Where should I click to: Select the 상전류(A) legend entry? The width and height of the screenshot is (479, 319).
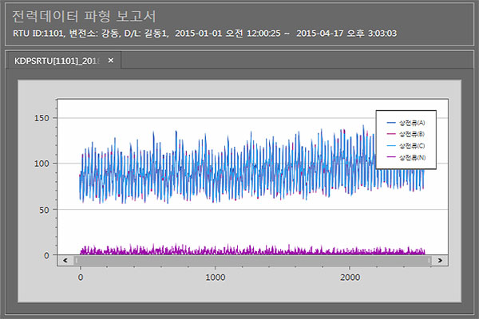(x=412, y=123)
